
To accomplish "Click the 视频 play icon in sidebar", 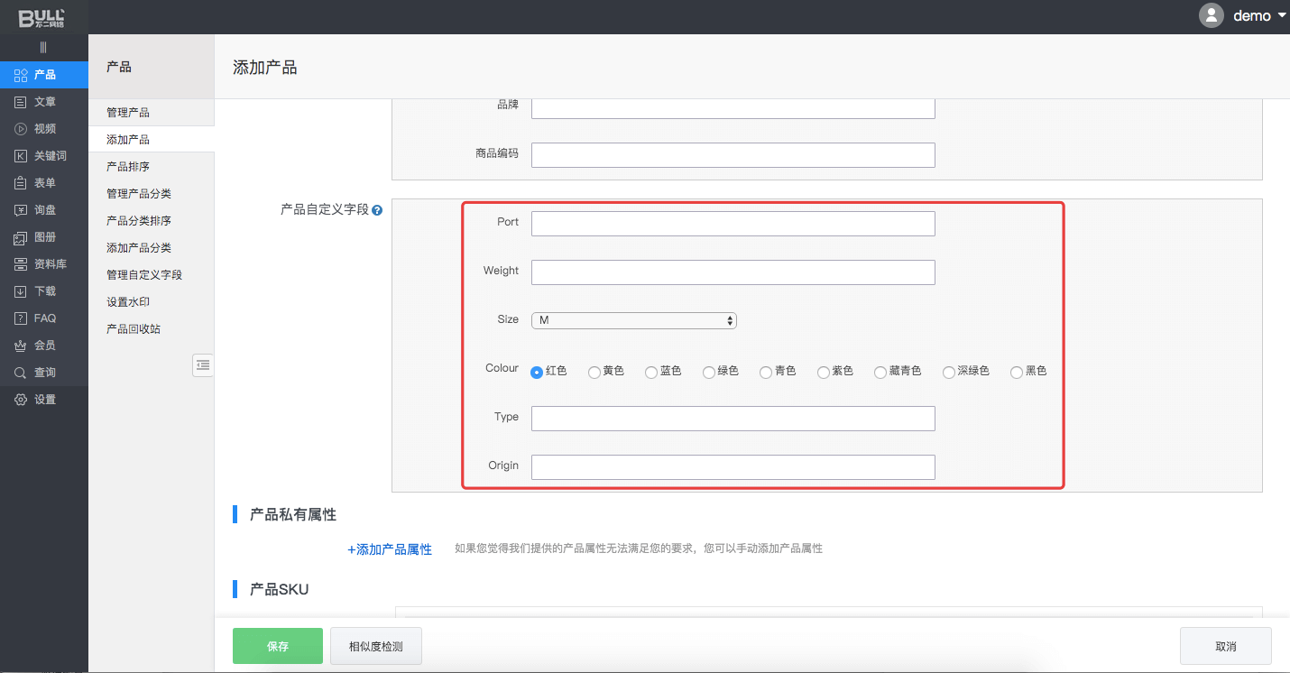I will [21, 129].
